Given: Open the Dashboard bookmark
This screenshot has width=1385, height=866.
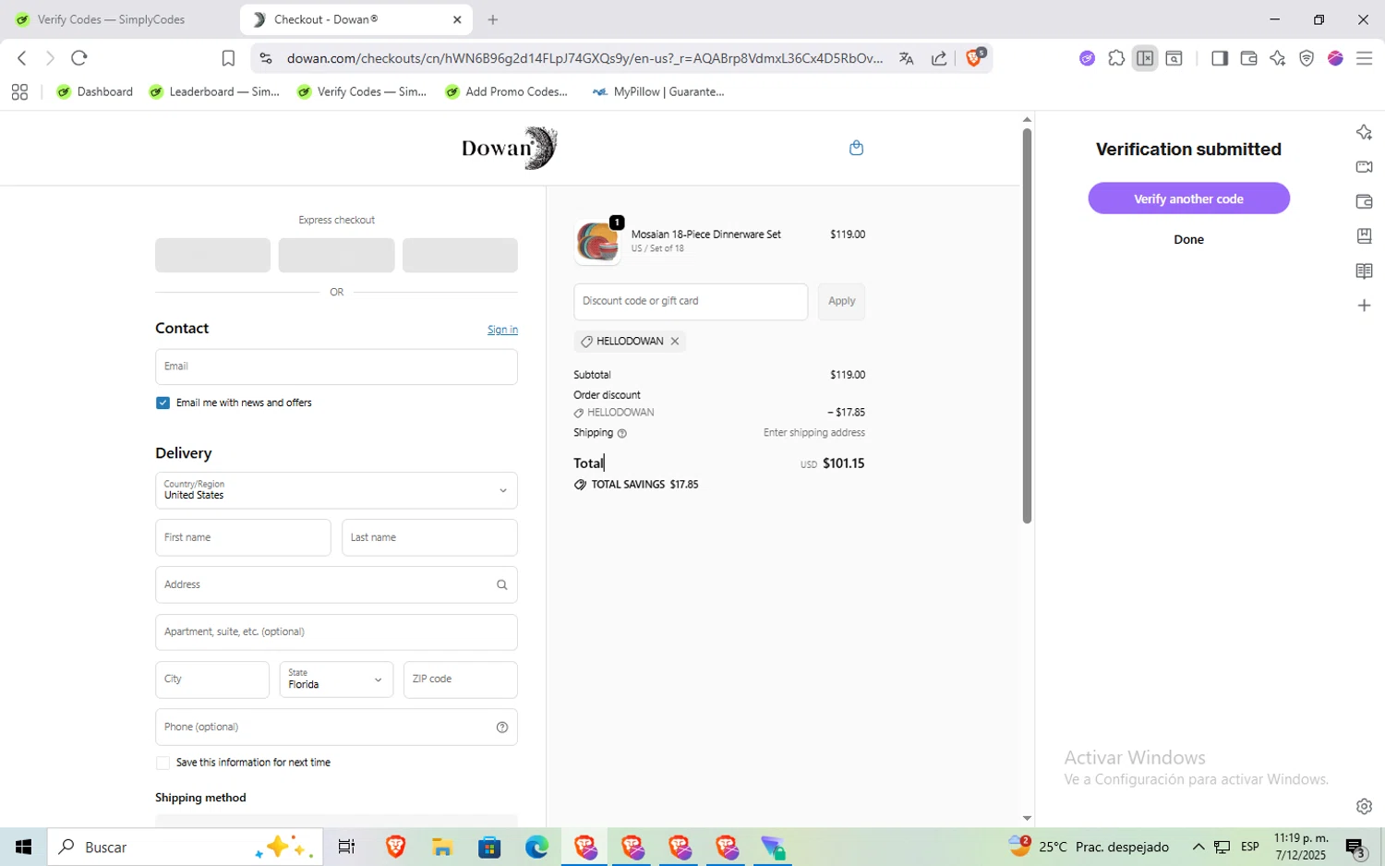Looking at the screenshot, I should 95,92.
